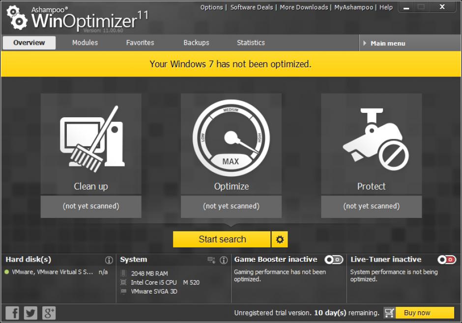Screen dimensions: 462x323
Task: Enable the Game Booster switch
Action: coord(334,260)
